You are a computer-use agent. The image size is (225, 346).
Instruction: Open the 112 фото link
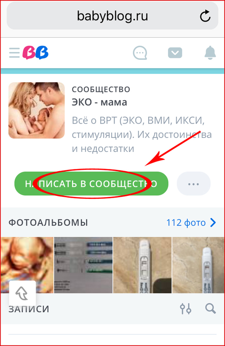[186, 222]
